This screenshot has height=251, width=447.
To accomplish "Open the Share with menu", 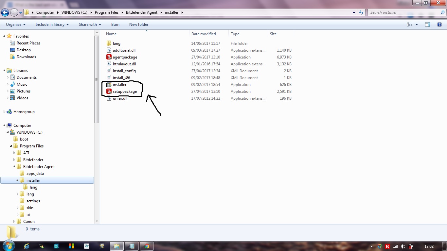I will [x=90, y=25].
